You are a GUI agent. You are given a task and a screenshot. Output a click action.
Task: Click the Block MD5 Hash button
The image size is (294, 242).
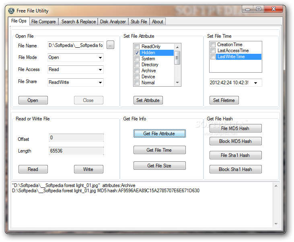tap(236, 141)
